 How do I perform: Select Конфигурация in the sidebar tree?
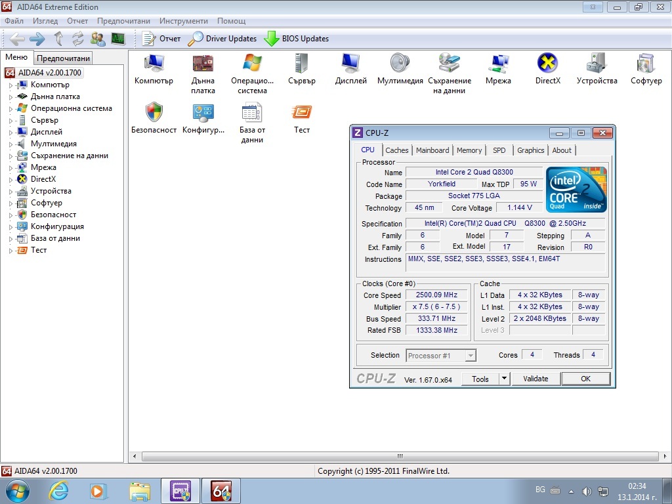[58, 226]
